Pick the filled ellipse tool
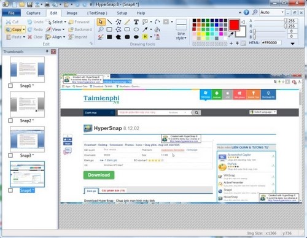This screenshot has width=307, height=238. click(136, 37)
